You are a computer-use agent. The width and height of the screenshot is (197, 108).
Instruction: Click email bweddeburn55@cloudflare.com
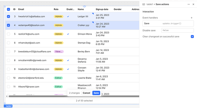click(35, 51)
